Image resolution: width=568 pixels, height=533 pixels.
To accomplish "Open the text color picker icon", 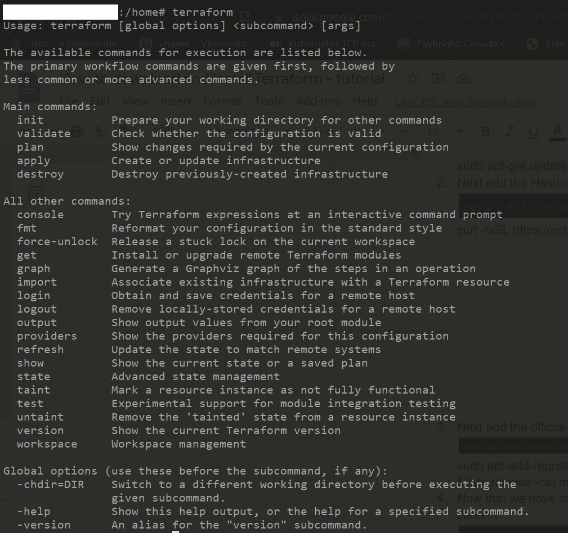I will click(557, 132).
